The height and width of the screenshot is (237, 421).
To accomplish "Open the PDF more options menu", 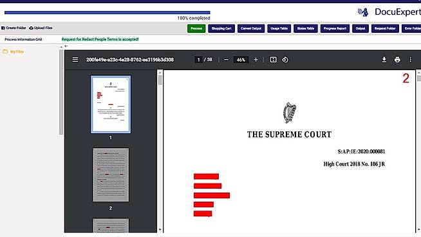I will point(410,59).
